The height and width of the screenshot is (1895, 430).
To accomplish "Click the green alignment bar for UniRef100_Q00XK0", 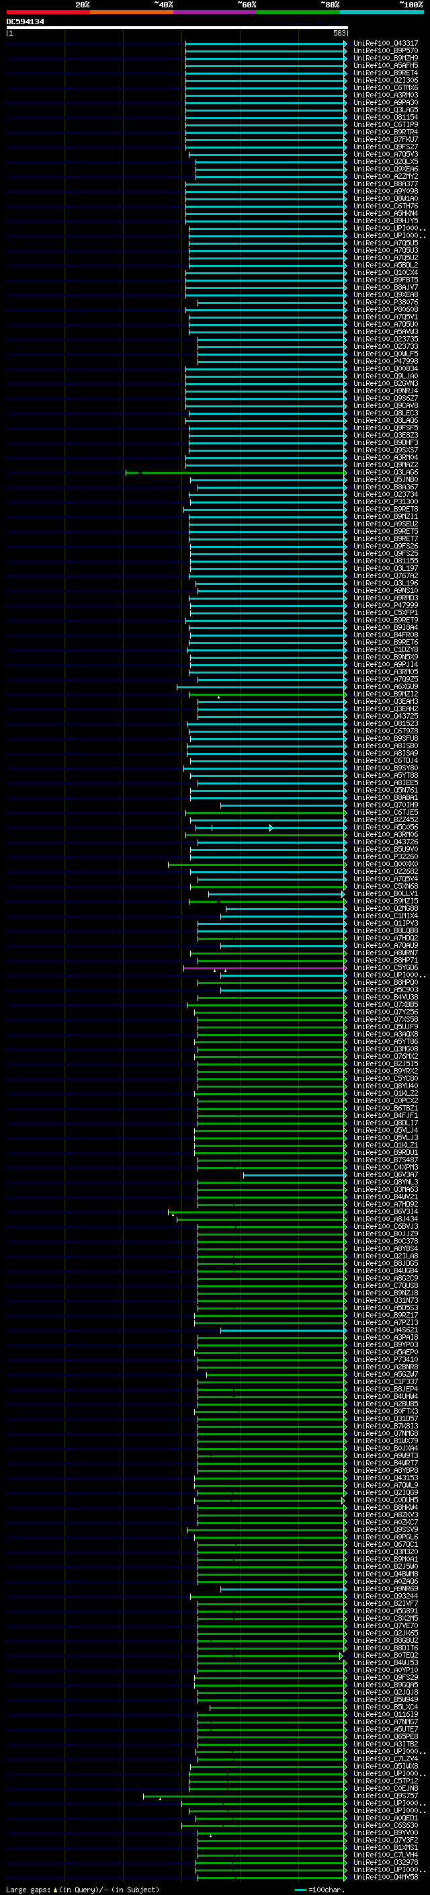I will point(257,864).
